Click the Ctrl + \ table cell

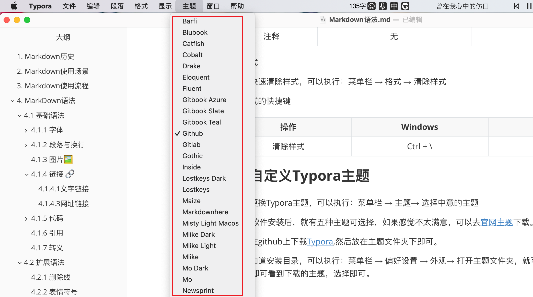(x=420, y=146)
